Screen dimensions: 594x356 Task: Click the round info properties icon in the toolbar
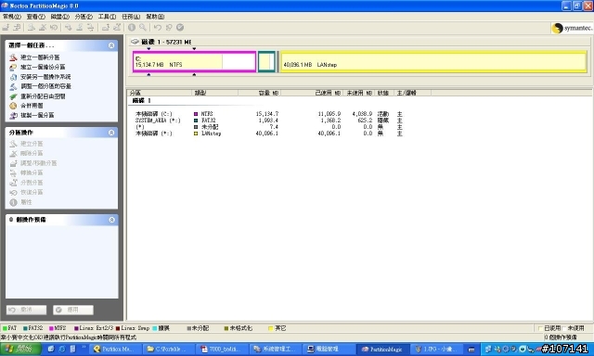(132, 27)
